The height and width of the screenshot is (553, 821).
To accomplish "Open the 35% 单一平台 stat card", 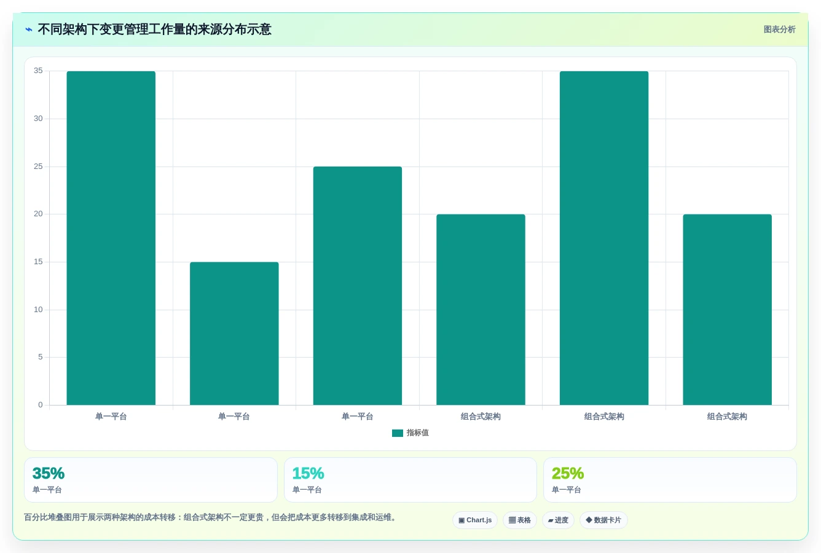I will coord(151,480).
